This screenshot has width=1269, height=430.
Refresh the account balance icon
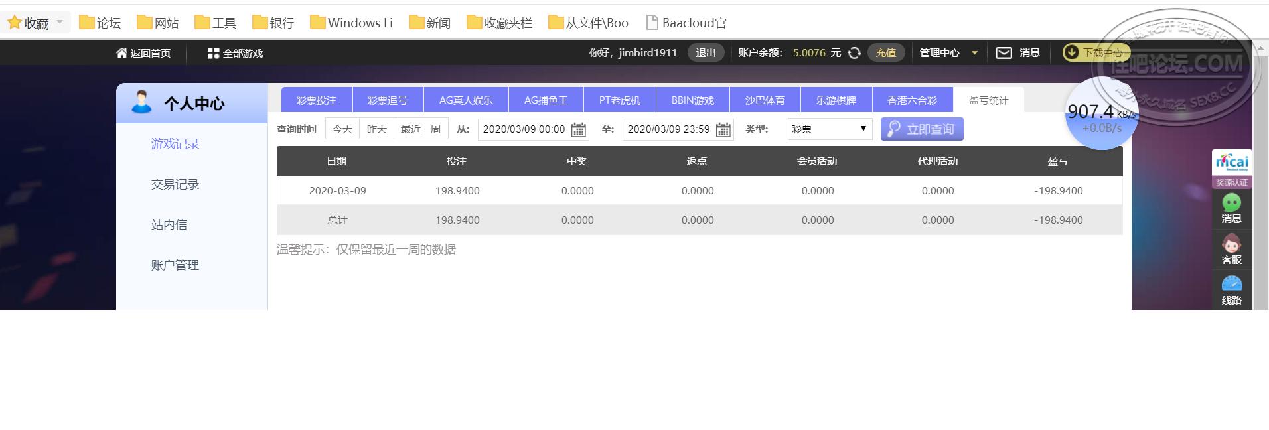(x=854, y=53)
